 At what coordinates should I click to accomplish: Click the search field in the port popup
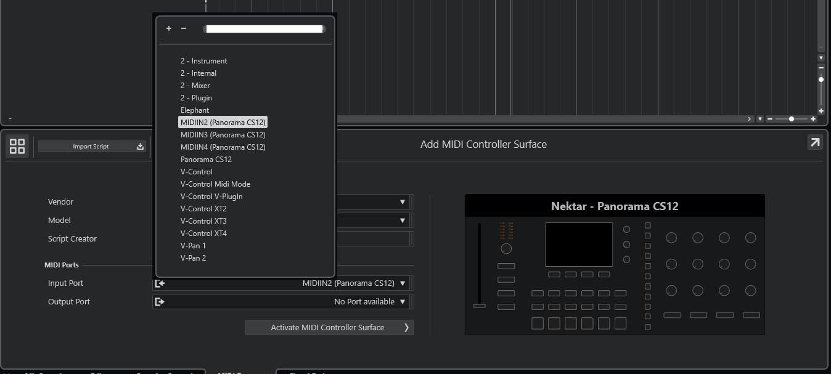264,29
